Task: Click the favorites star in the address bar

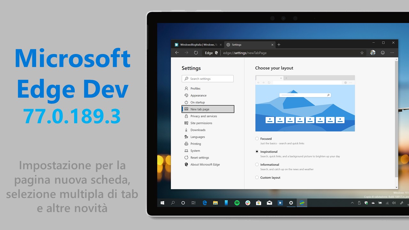Action: (362, 53)
